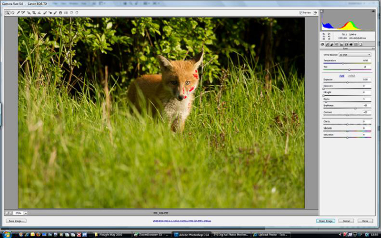Toggle shadow clipping warning in histogram
The width and height of the screenshot is (381, 238).
pos(322,11)
